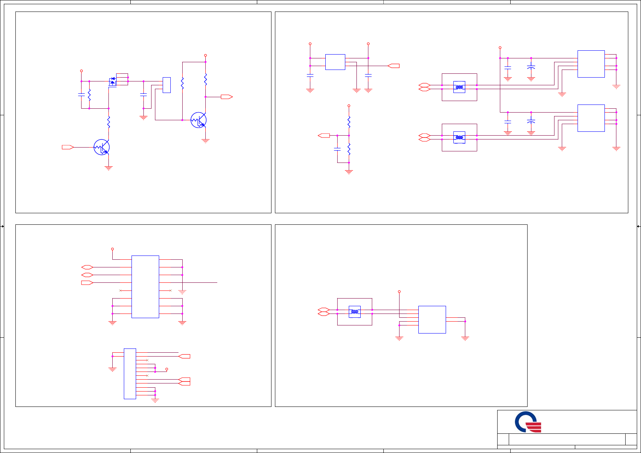This screenshot has height=453, width=641.
Task: Select the tall narrow blue connector in bottom-left block
Action: pos(130,374)
